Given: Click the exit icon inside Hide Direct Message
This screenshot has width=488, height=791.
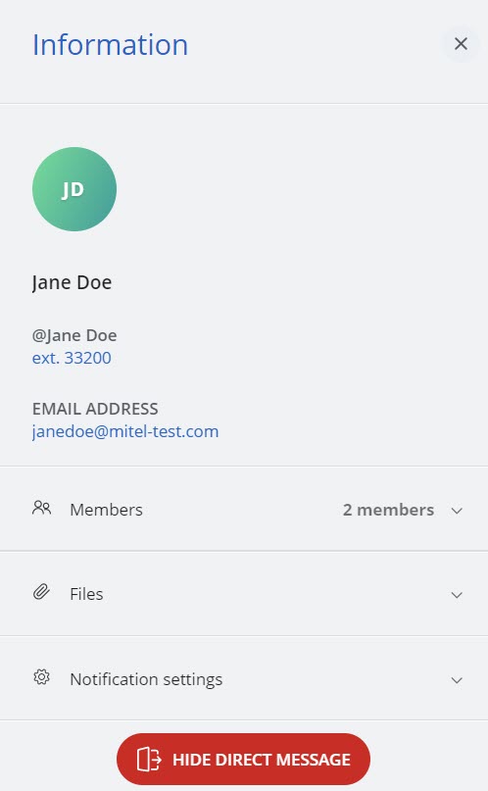Looking at the screenshot, I should (149, 760).
